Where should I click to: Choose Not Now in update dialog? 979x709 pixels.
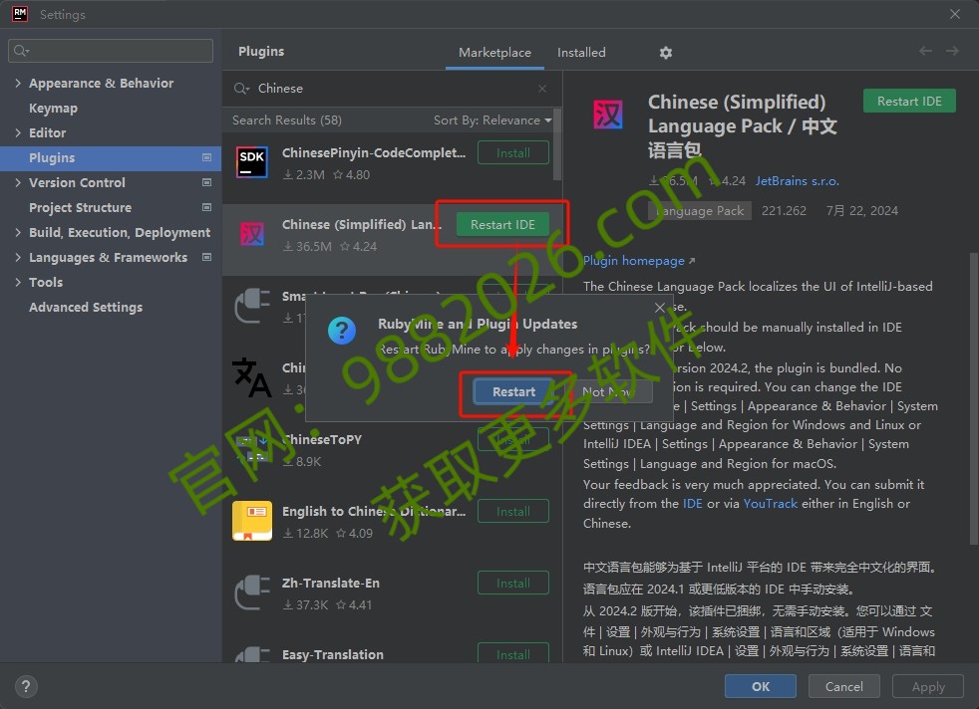tap(608, 391)
